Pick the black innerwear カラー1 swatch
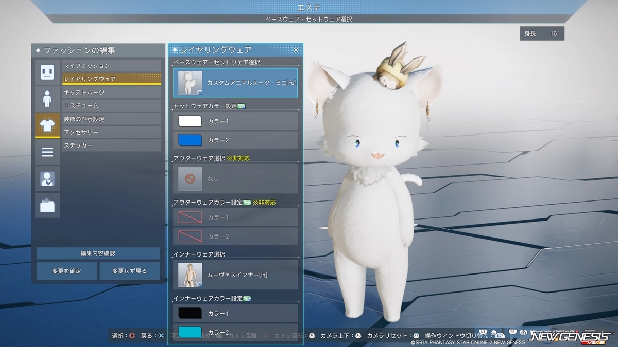This screenshot has width=618, height=347. pyautogui.click(x=190, y=314)
